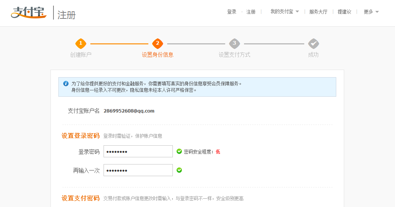Open the 我的支付宝 dropdown menu
The image size is (395, 207).
click(x=284, y=12)
